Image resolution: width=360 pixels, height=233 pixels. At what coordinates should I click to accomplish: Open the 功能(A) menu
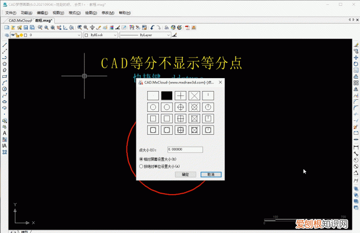[26, 13]
